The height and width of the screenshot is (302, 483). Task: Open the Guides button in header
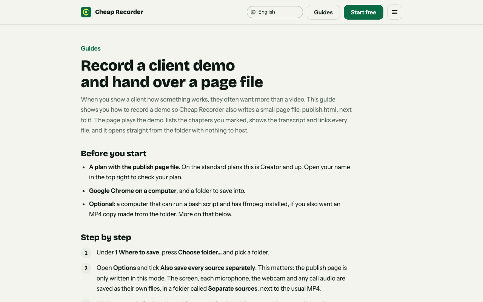(323, 12)
